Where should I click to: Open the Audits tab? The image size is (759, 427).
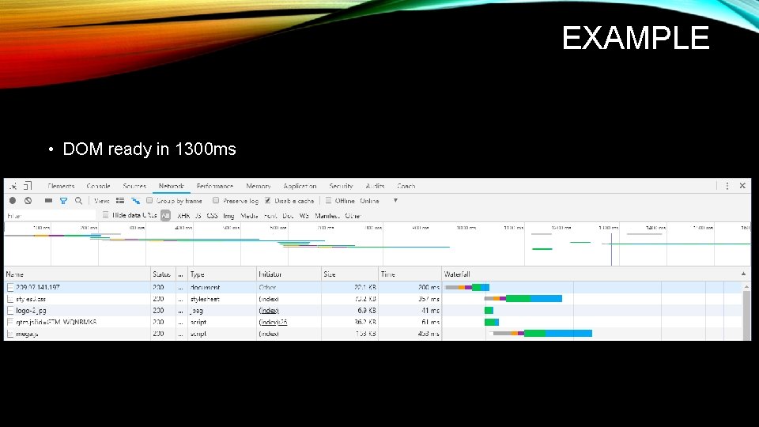[x=375, y=186]
